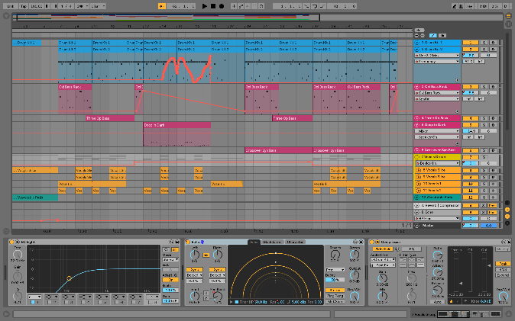This screenshot has width=515, height=321.
Task: Toggle the Echo channel link button
Action: pos(206,255)
